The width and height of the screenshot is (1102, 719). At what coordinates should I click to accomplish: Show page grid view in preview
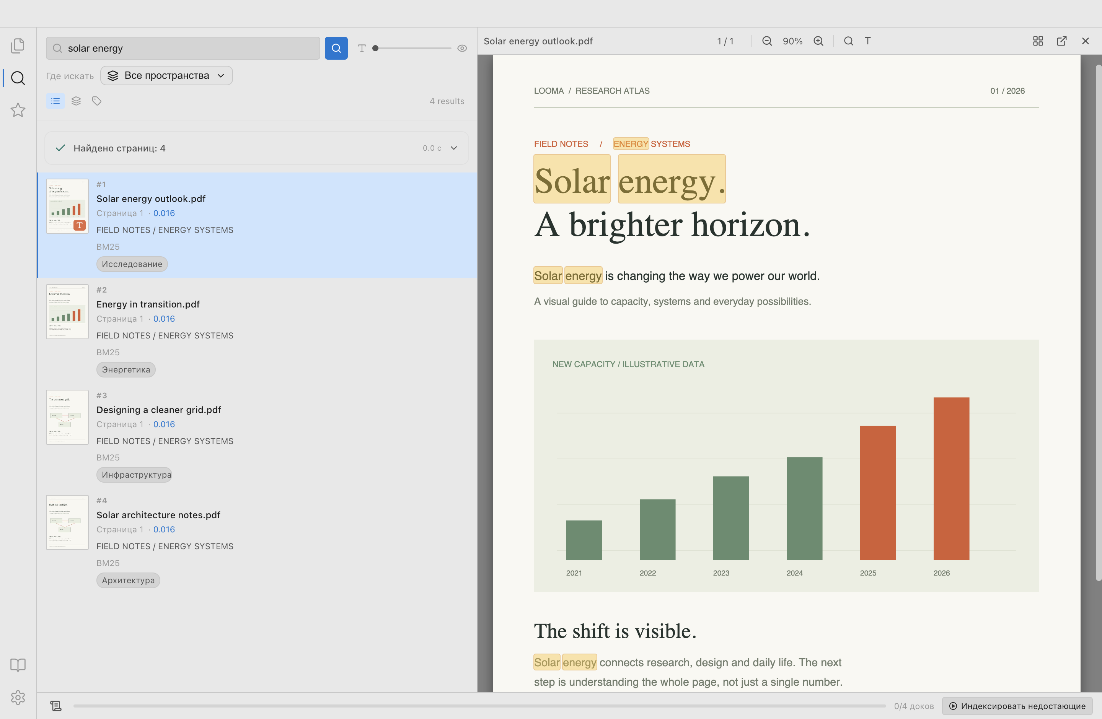point(1038,41)
